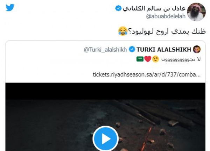This screenshot has height=151, width=210.
Task: Click the Saudi Arabia flag emoji
Action: tap(140, 59)
